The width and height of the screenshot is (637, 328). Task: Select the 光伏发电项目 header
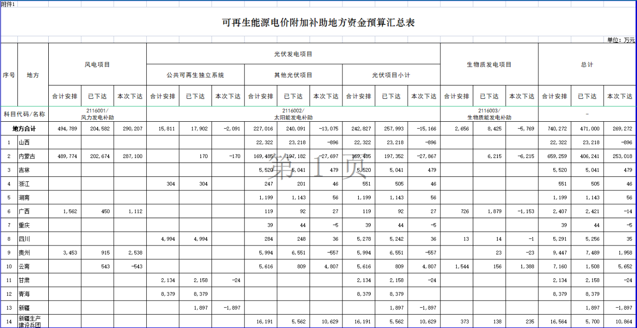pyautogui.click(x=293, y=54)
